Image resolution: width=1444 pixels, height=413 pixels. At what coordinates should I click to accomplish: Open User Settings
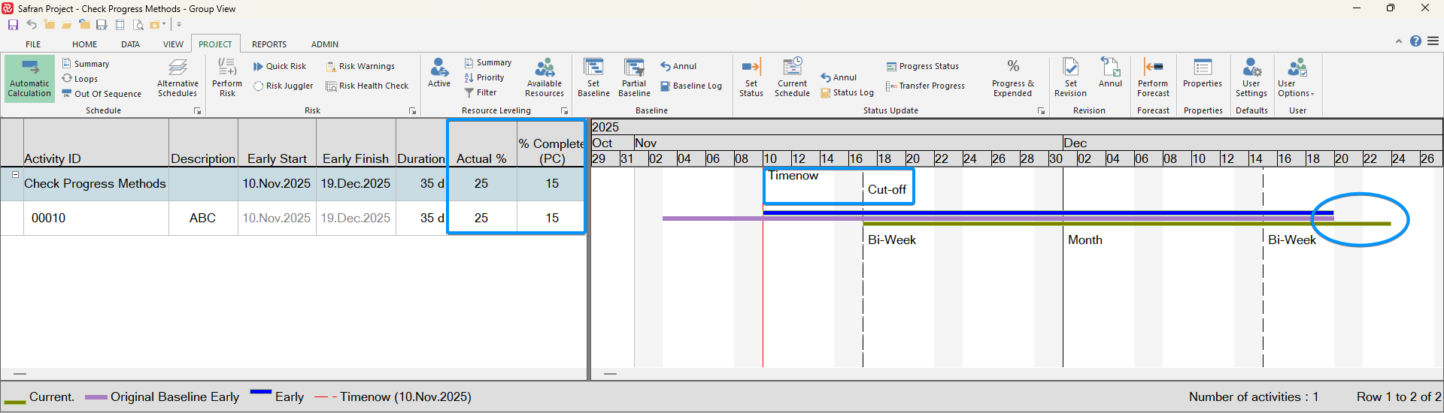(1251, 78)
